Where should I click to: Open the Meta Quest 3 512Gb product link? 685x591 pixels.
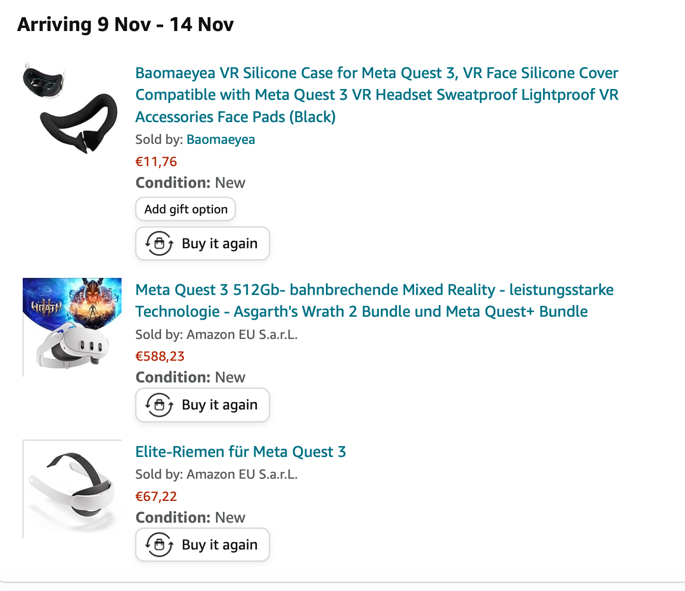[374, 301]
